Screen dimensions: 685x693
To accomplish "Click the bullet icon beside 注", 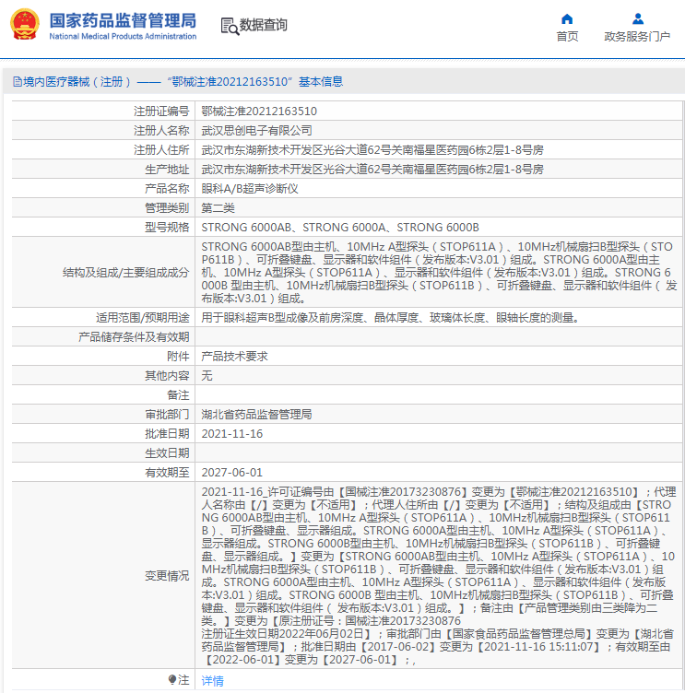I will coord(172,679).
